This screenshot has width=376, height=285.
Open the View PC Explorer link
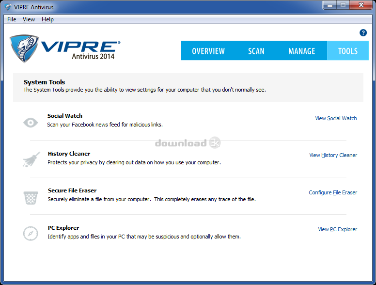[x=337, y=229]
